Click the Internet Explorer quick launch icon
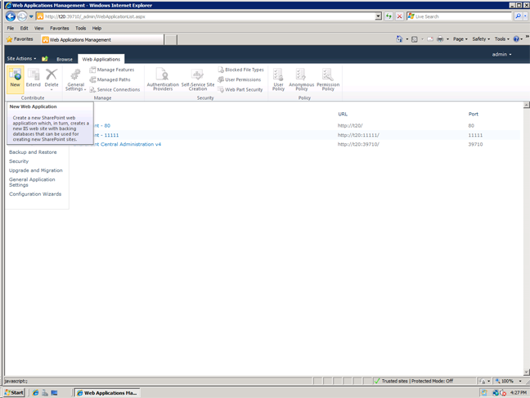 pyautogui.click(x=35, y=393)
